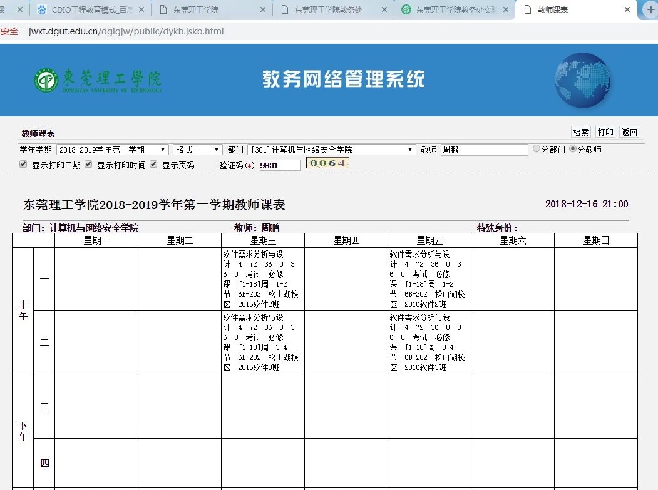Click the 星期二 column header
Screen dimensions: 658x490
point(180,240)
